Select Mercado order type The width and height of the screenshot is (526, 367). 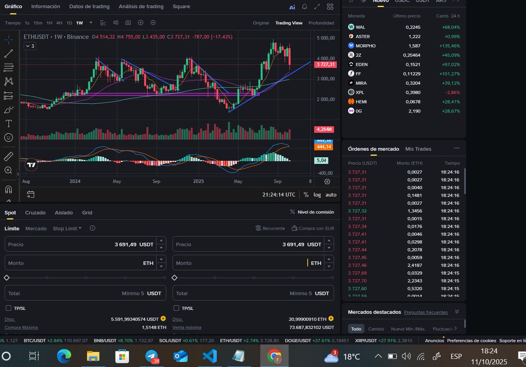(x=36, y=228)
